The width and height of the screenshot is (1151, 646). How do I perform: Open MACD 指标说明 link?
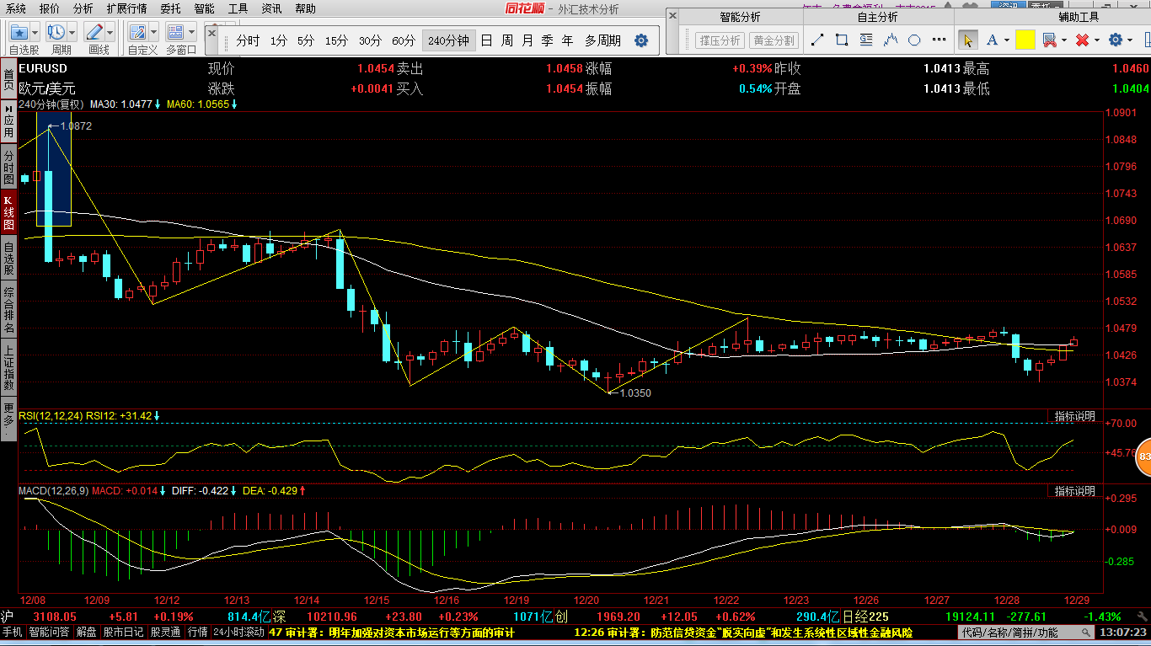pyautogui.click(x=1074, y=491)
